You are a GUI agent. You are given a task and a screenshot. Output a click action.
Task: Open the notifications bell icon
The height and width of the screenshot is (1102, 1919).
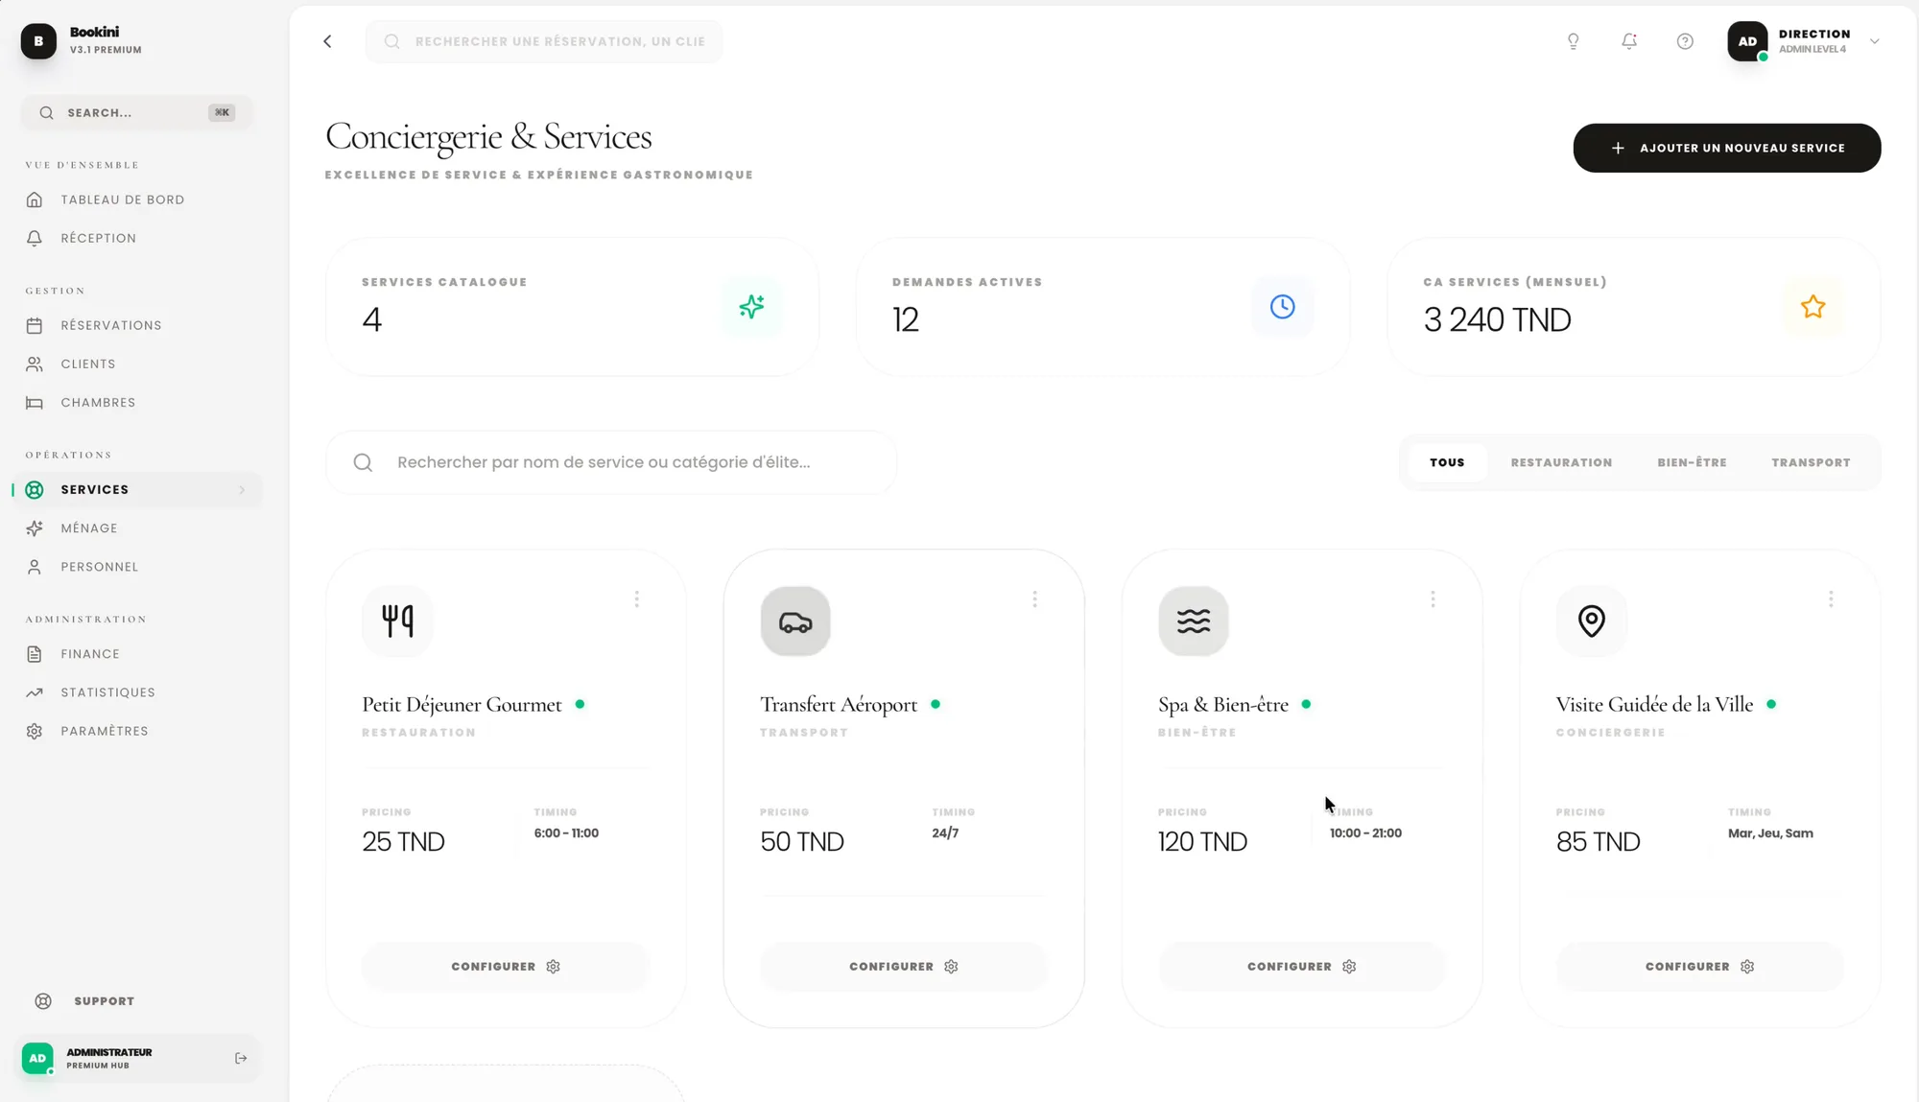pos(1629,41)
